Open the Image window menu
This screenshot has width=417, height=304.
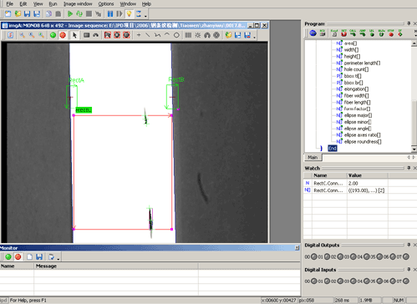click(78, 4)
